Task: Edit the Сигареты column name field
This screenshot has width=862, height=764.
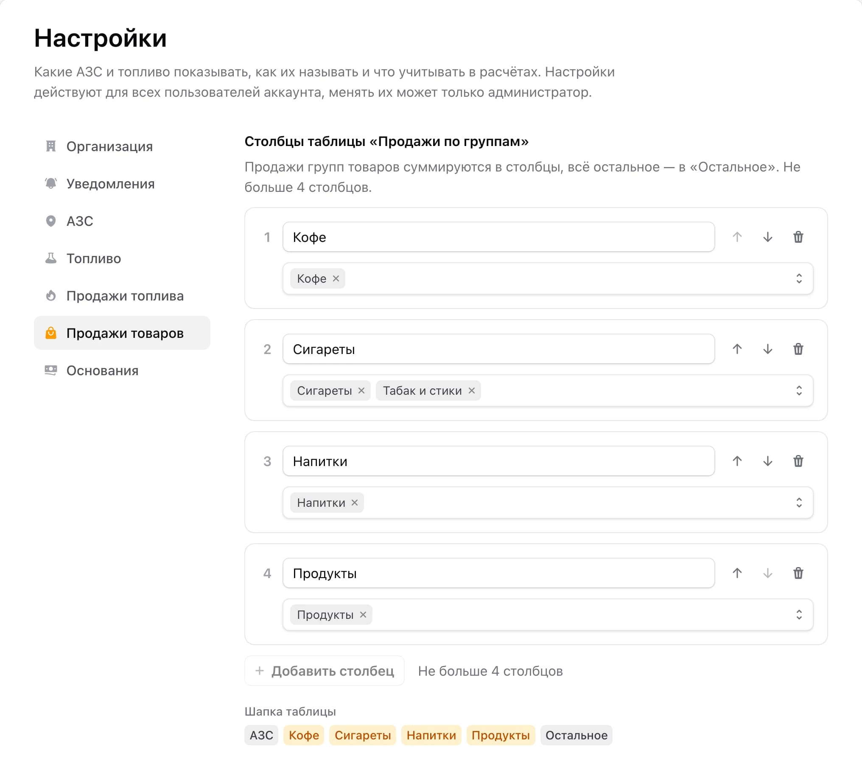Action: (498, 349)
